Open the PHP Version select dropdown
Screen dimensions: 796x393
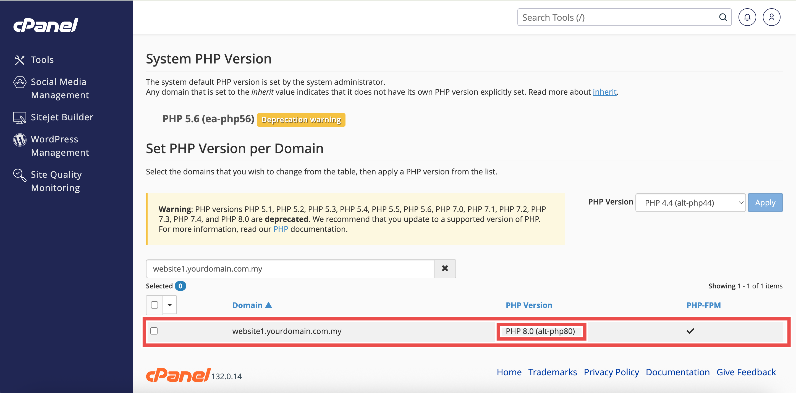[690, 203]
